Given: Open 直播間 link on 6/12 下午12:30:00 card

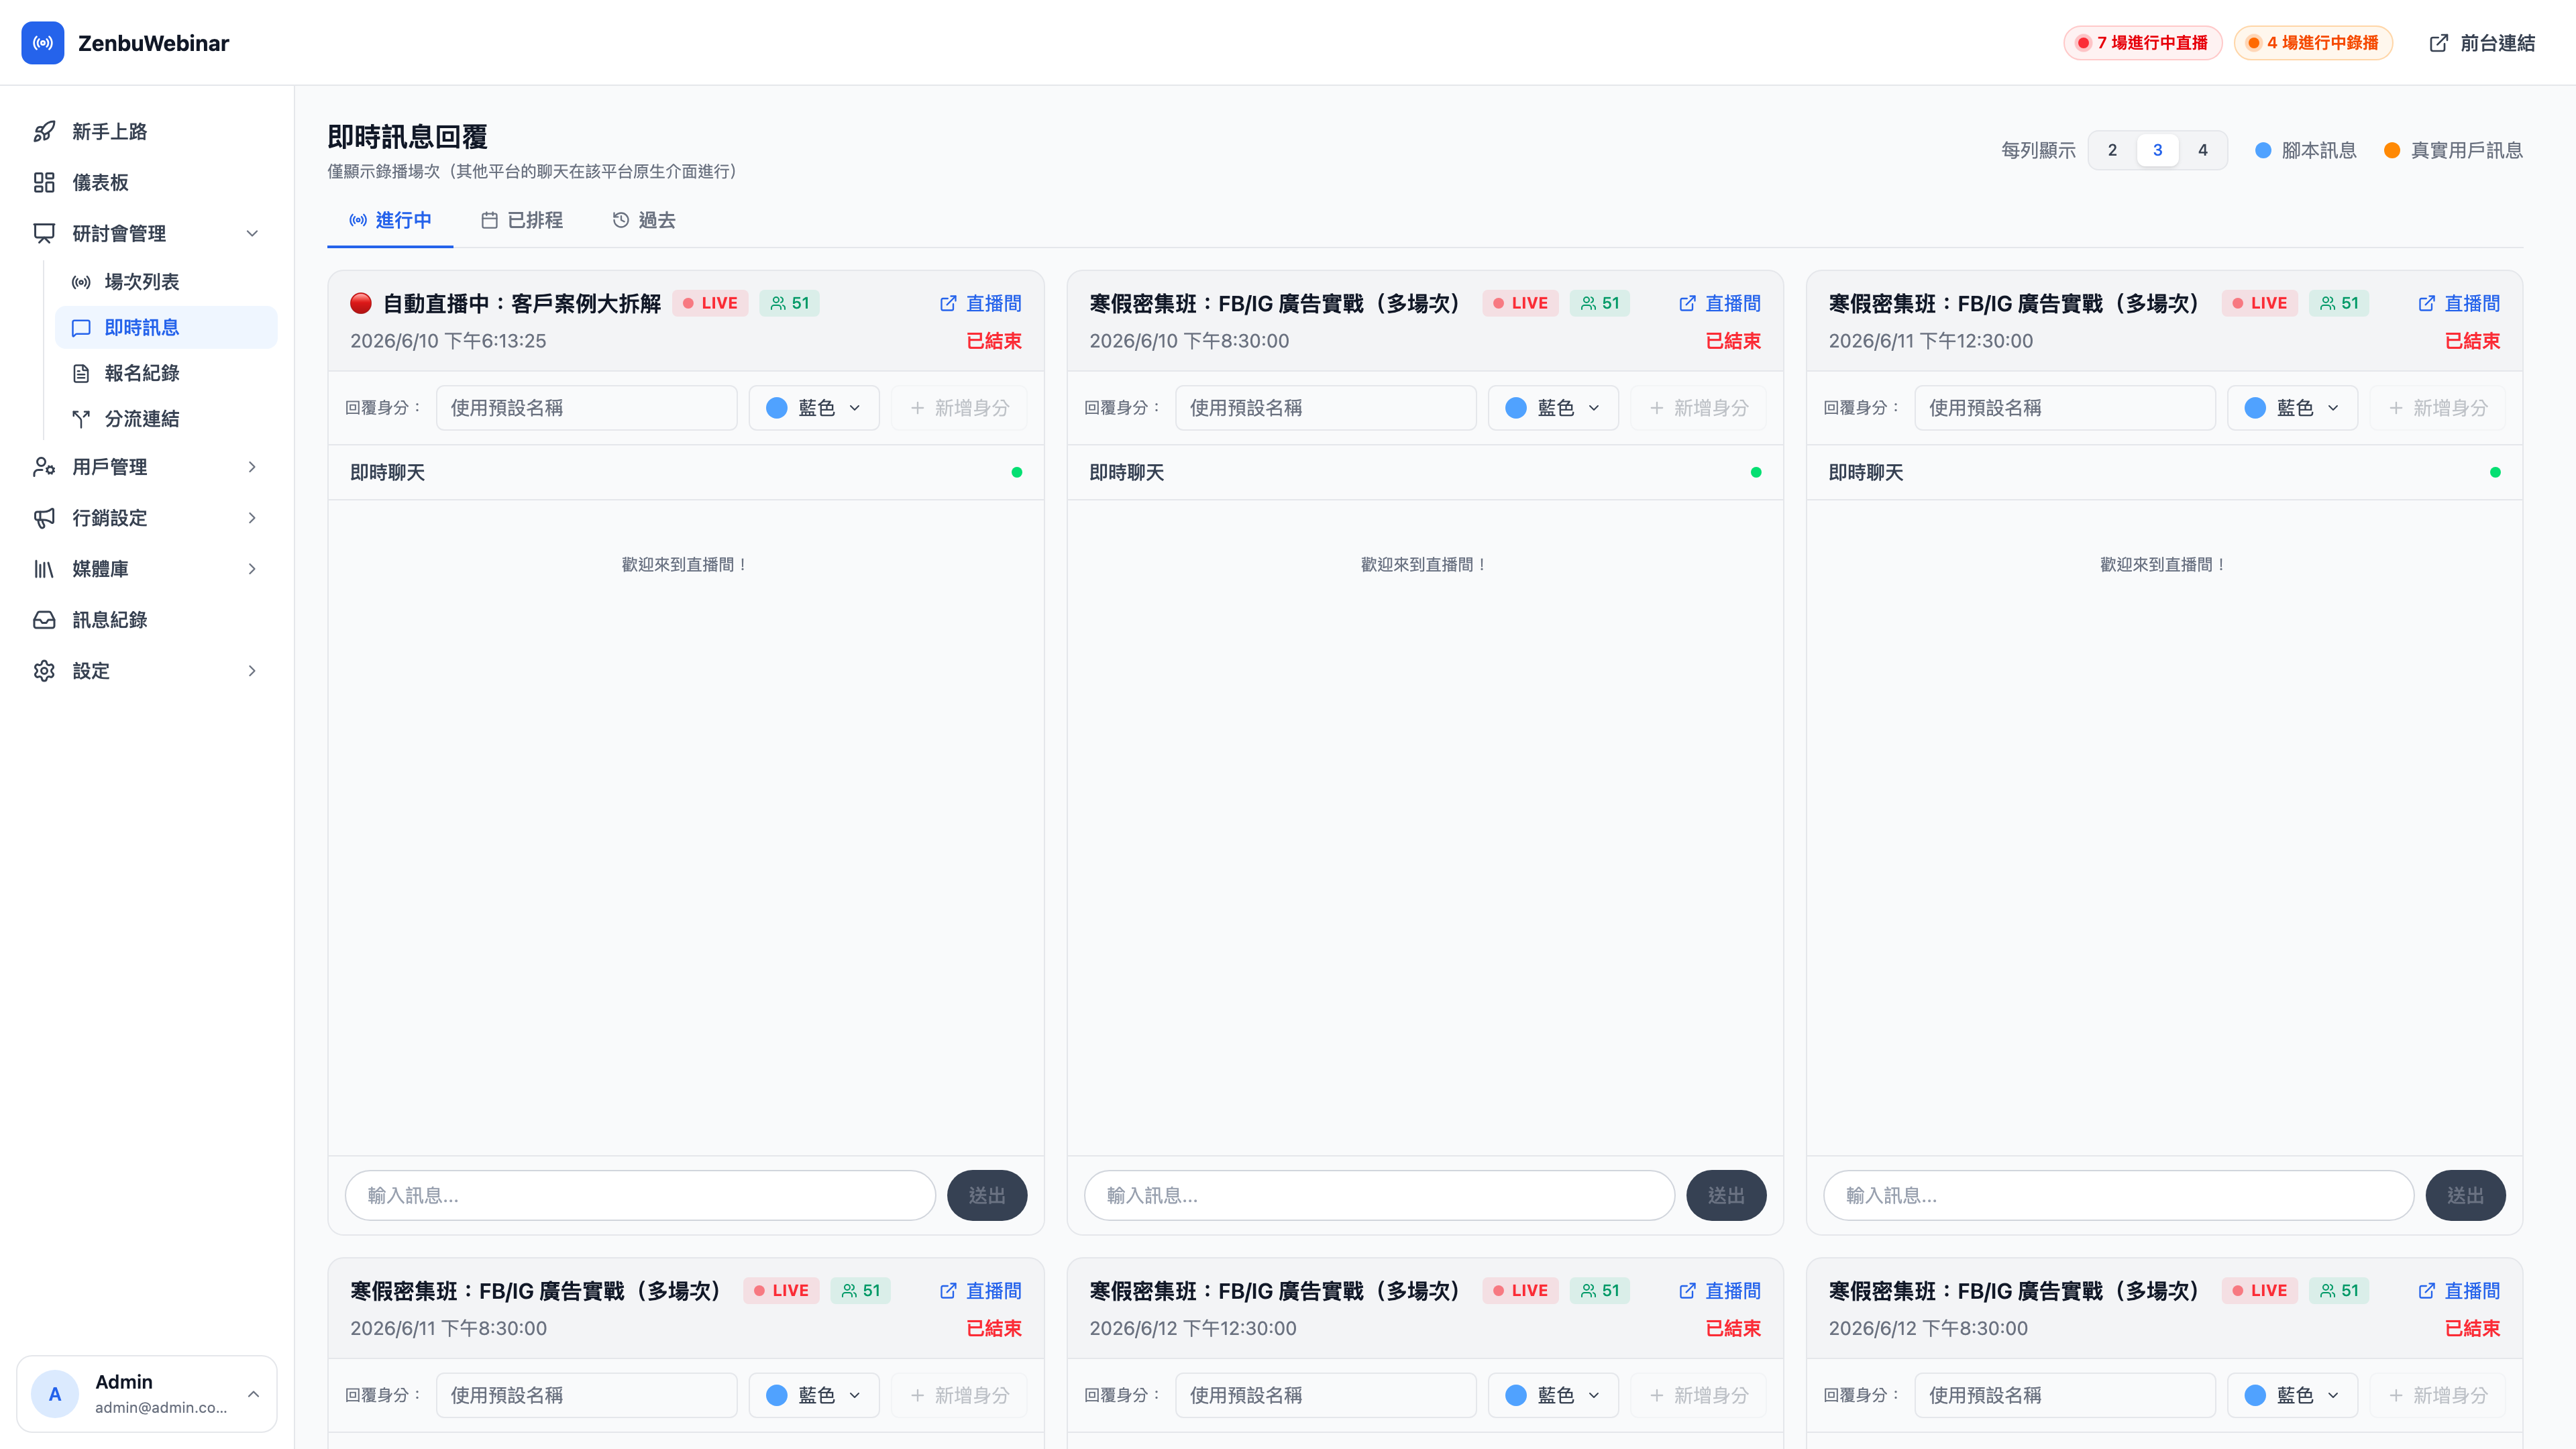Looking at the screenshot, I should click(x=1720, y=1291).
